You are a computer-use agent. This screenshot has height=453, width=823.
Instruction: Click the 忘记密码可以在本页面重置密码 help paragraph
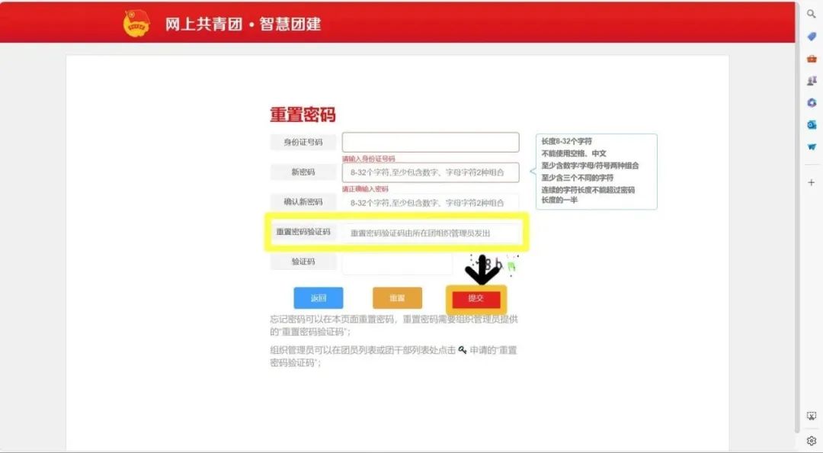pyautogui.click(x=394, y=326)
